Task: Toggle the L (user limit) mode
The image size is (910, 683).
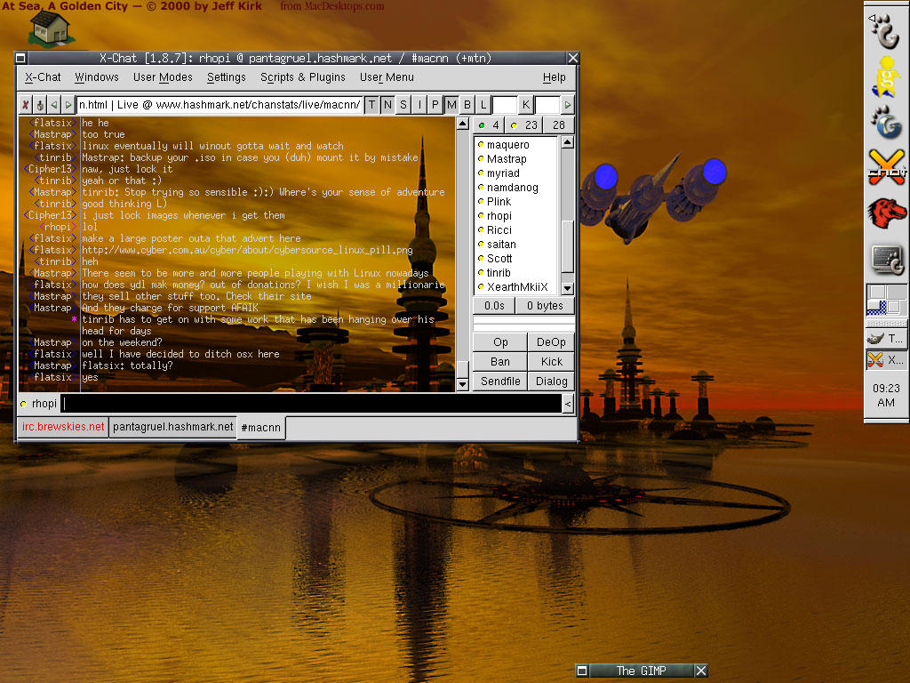Action: (483, 105)
